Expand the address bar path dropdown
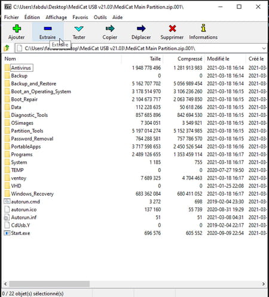 pyautogui.click(x=264, y=48)
